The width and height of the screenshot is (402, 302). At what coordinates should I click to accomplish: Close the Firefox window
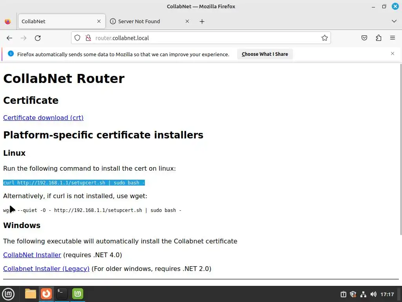[x=395, y=6]
